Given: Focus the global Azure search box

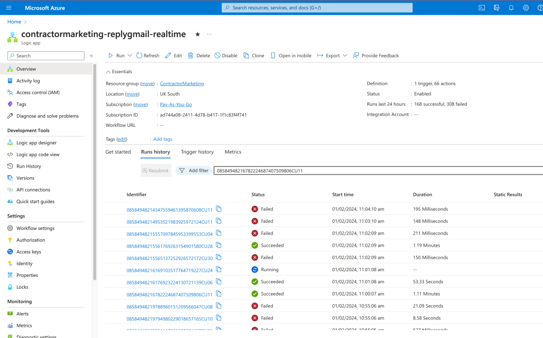Looking at the screenshot, I should pyautogui.click(x=317, y=7).
